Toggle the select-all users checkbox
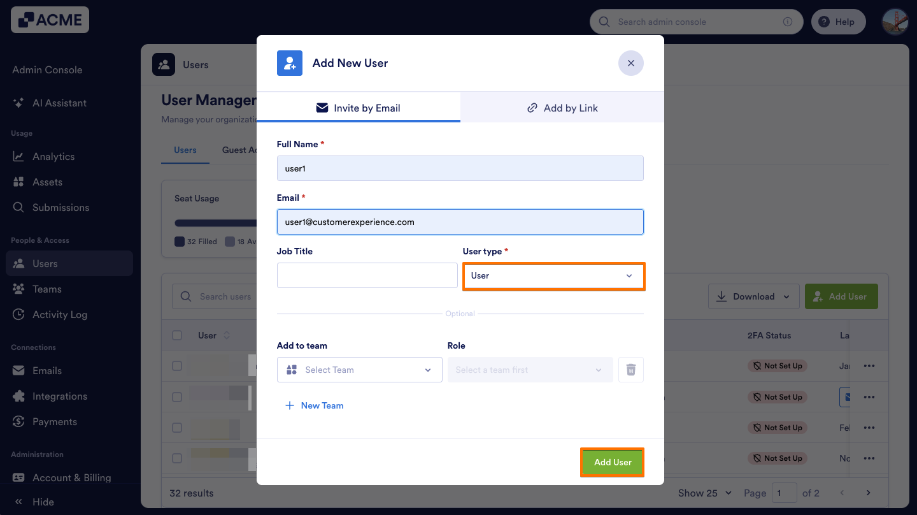Screen dimensions: 917x515 [x=177, y=335]
